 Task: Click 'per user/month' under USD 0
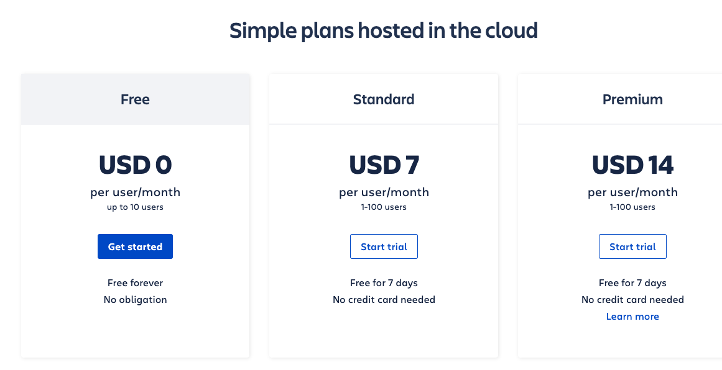pos(135,192)
